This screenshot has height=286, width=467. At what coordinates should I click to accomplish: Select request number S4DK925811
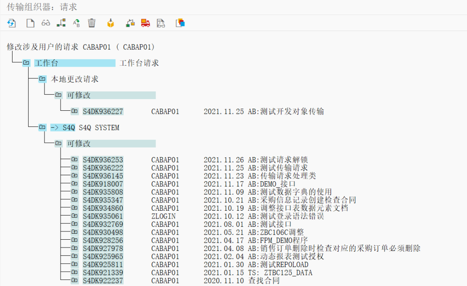[103, 264]
